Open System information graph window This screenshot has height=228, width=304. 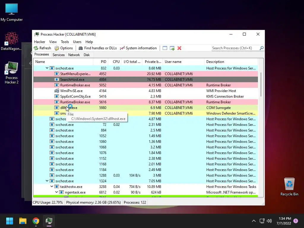point(138,48)
